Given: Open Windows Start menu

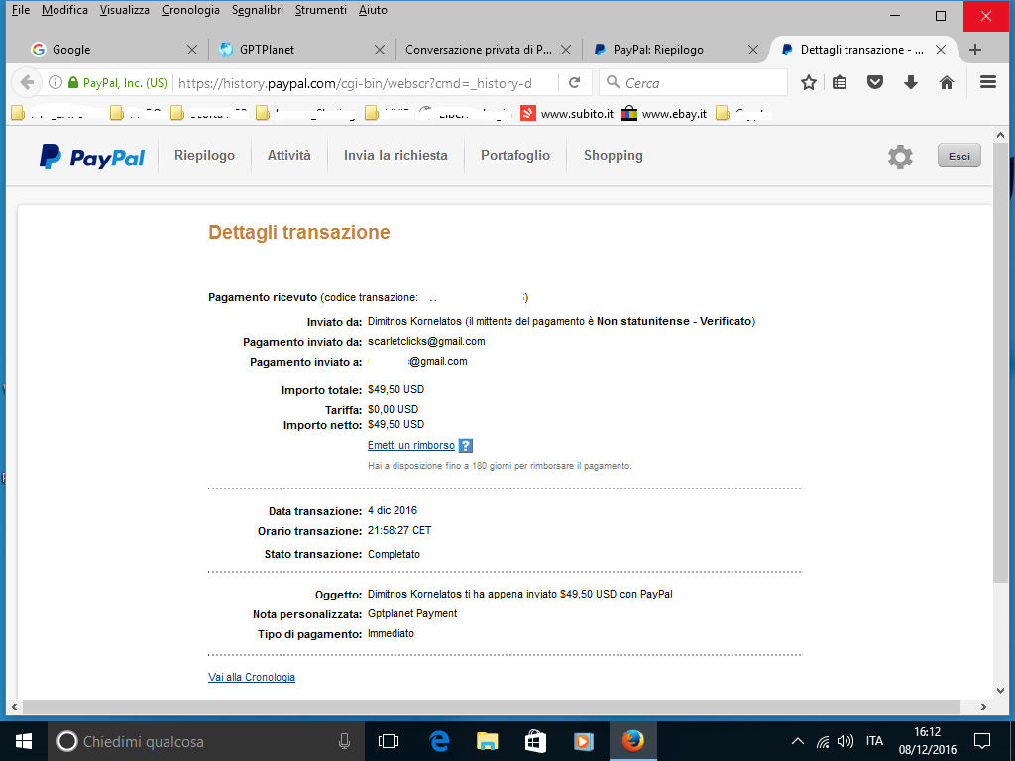Looking at the screenshot, I should pos(24,741).
